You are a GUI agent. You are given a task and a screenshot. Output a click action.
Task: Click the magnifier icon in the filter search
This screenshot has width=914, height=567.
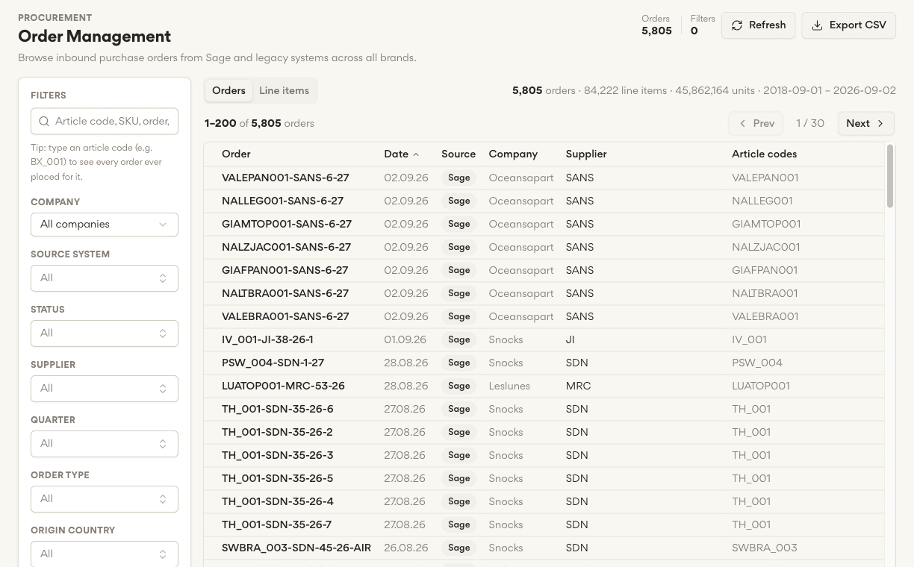pyautogui.click(x=43, y=121)
